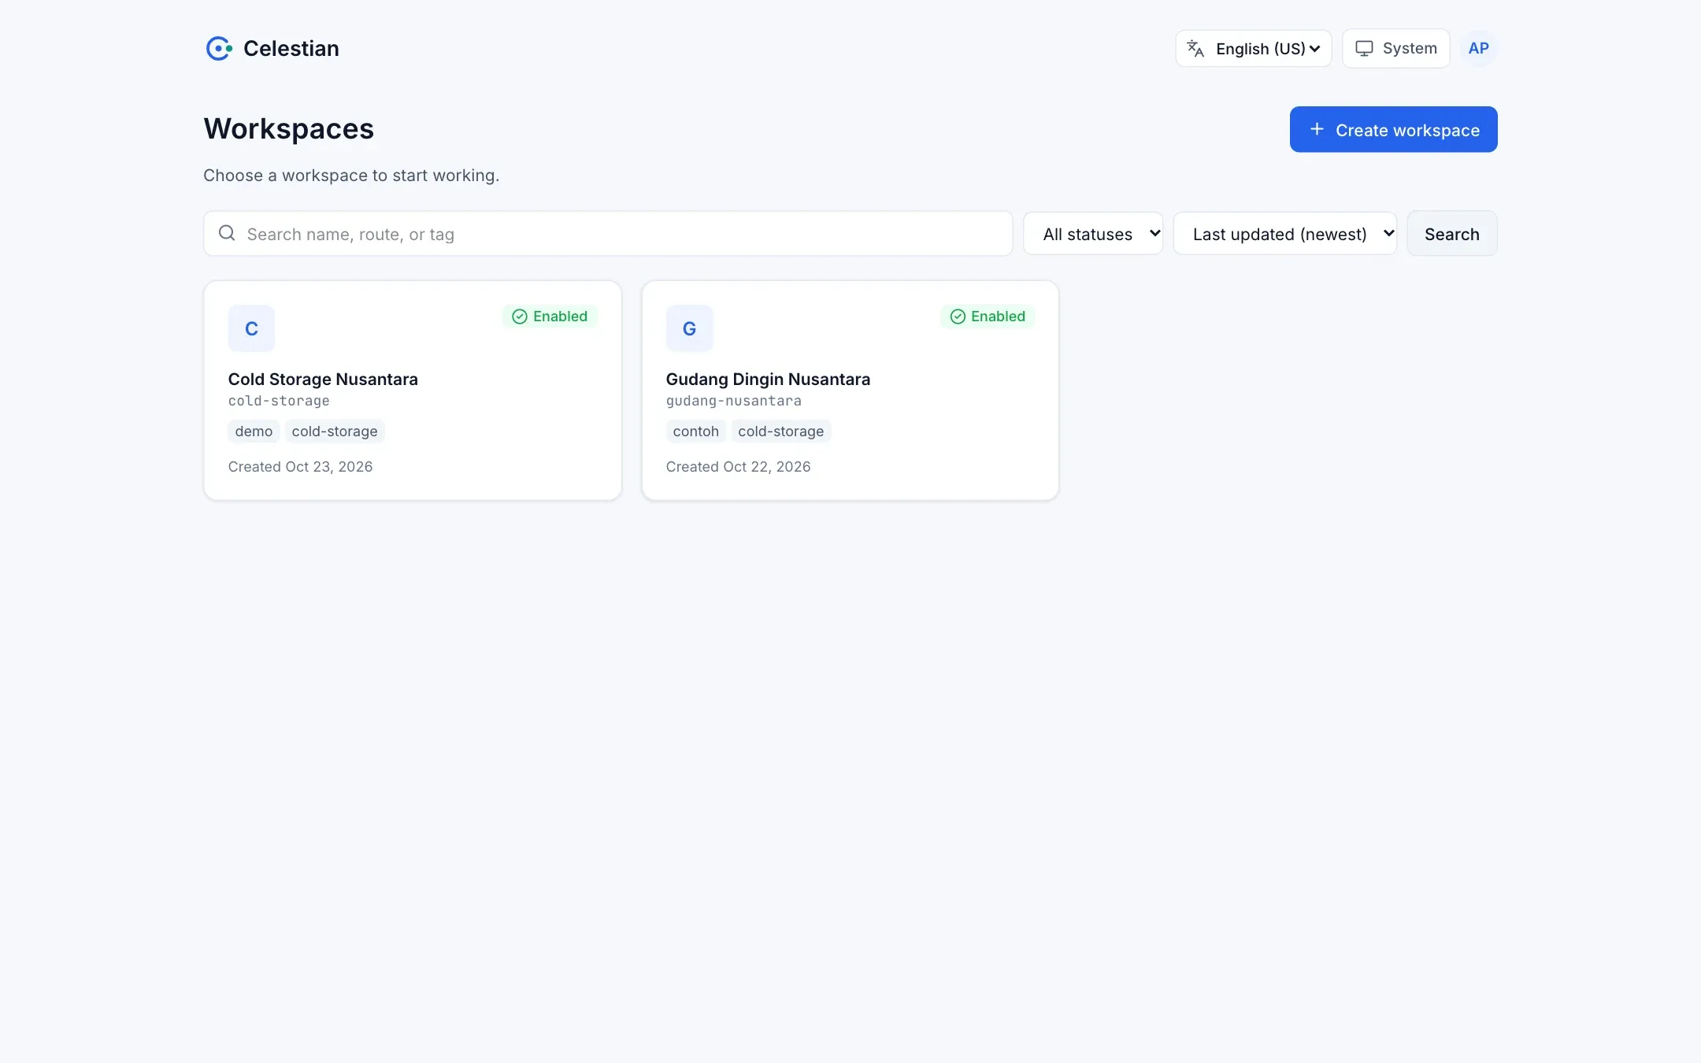The height and width of the screenshot is (1063, 1701).
Task: Click the demo tag
Action: 254,431
